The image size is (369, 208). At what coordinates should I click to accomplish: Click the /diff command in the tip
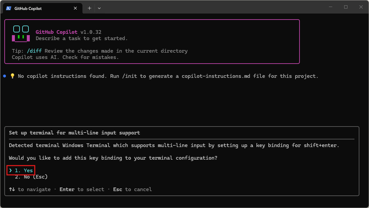(34, 51)
